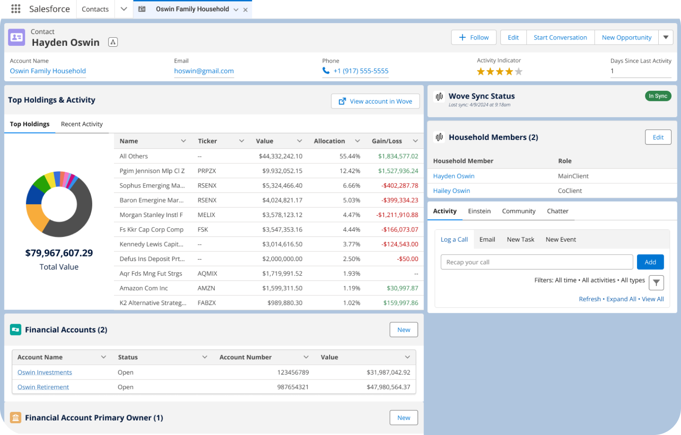
Task: Click Refresh in the activity panel
Action: (x=590, y=299)
